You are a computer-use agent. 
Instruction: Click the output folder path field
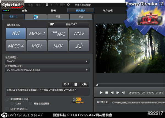pos(137,103)
